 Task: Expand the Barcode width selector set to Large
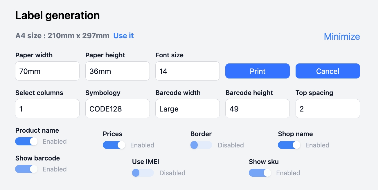(187, 109)
